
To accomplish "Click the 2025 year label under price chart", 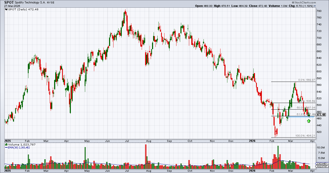I will 8,141.
